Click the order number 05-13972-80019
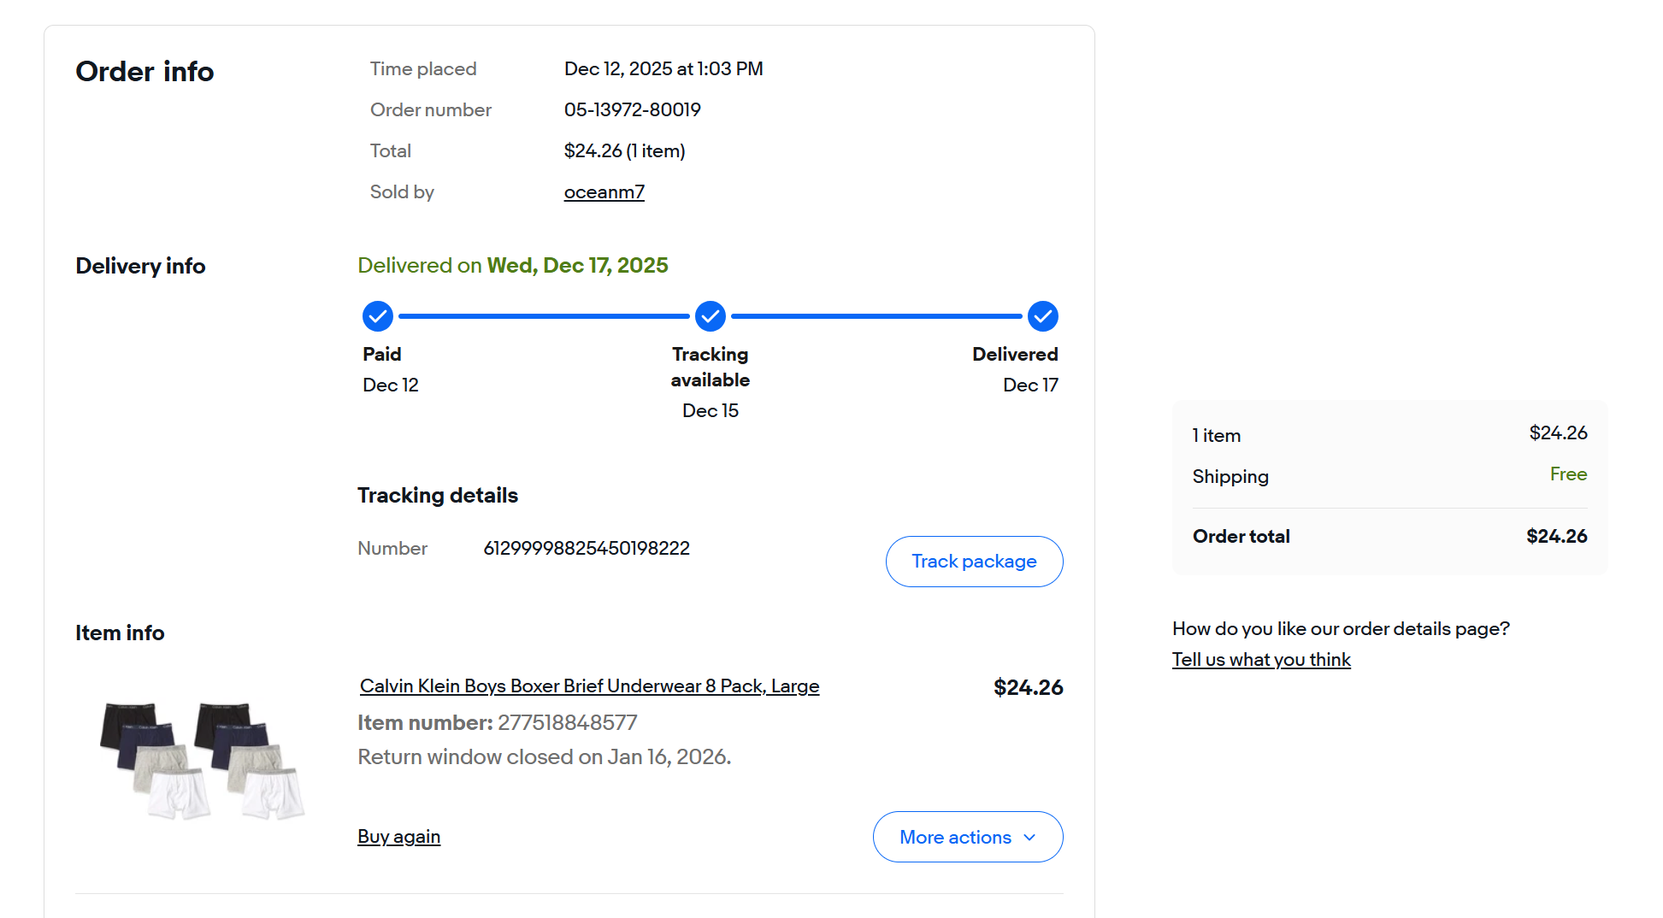Screen dimensions: 1663x918 pyautogui.click(x=632, y=110)
